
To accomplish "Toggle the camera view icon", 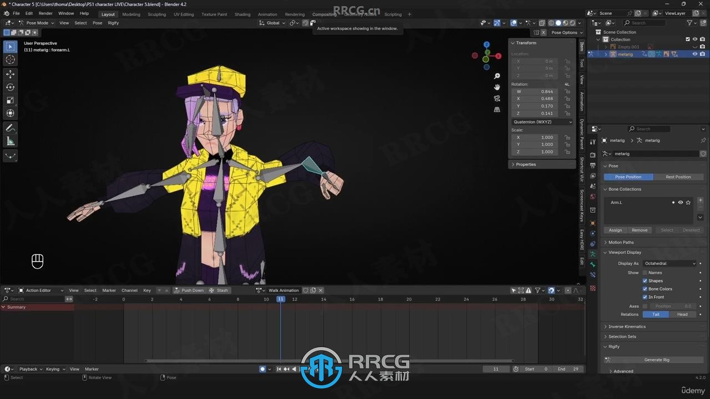I will [x=497, y=98].
